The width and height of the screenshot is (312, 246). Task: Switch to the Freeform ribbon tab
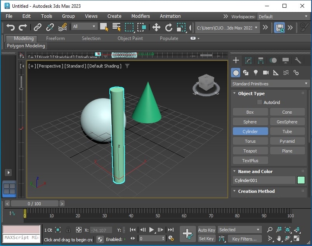(x=55, y=38)
